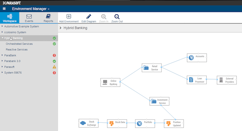This screenshot has height=131, width=242.
Task: Expand the Hybrid Banking header chevron
Action: point(60,28)
